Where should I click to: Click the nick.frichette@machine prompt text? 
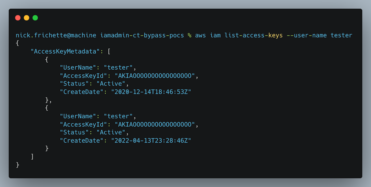pyautogui.click(x=56, y=35)
